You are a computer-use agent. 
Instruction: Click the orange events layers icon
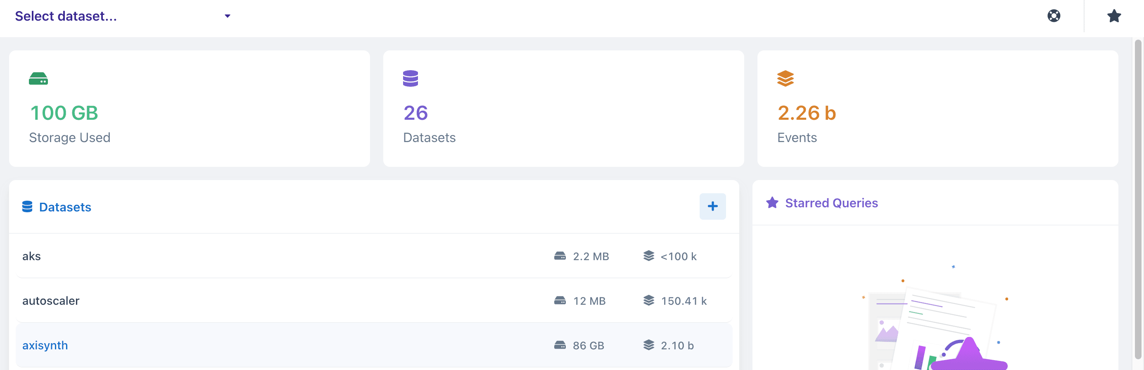click(785, 78)
